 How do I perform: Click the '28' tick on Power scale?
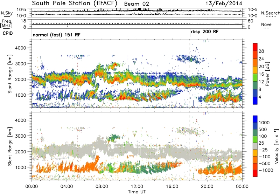pos(261,51)
